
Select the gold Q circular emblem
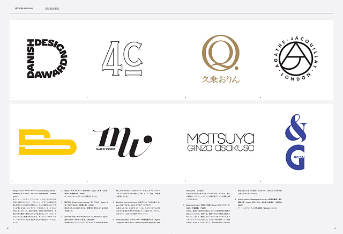pos(220,53)
